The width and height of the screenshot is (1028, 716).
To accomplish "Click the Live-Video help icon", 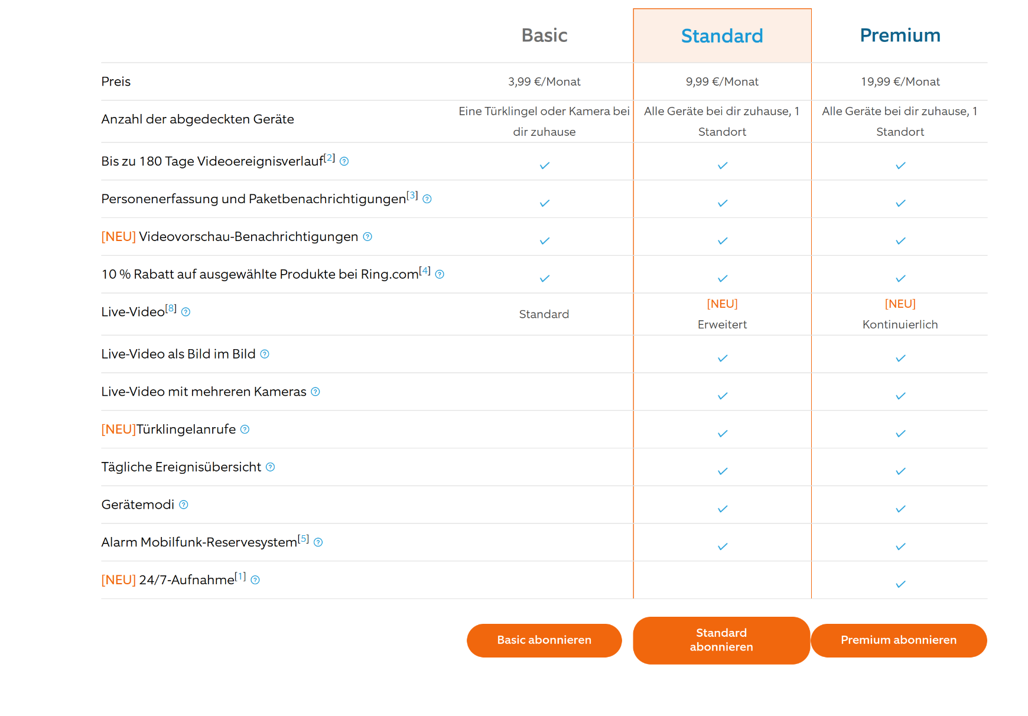I will point(186,312).
